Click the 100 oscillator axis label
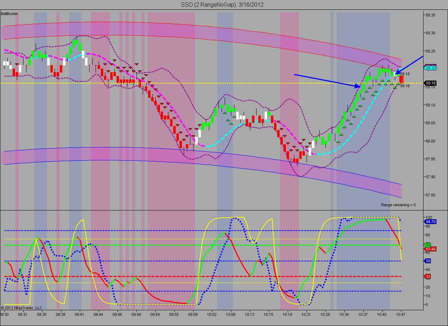The height and width of the screenshot is (326, 448). coord(428,217)
